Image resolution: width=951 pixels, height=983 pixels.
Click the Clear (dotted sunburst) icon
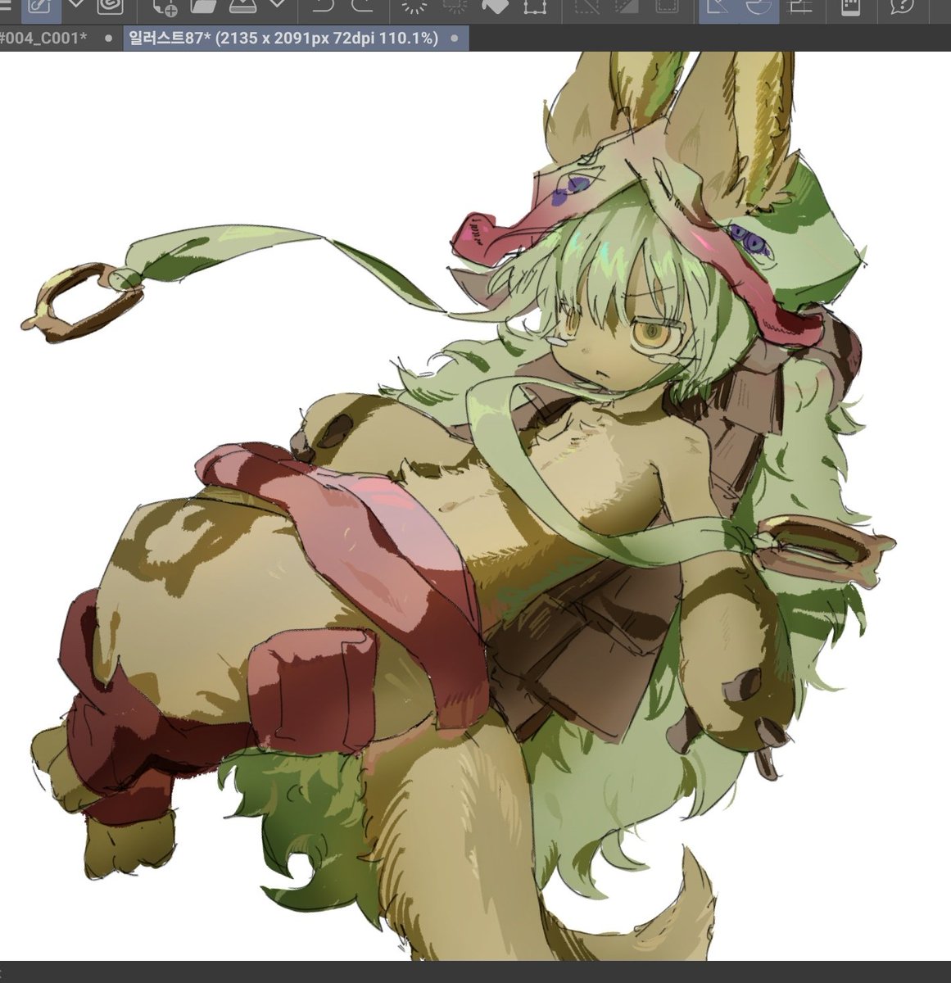click(415, 7)
